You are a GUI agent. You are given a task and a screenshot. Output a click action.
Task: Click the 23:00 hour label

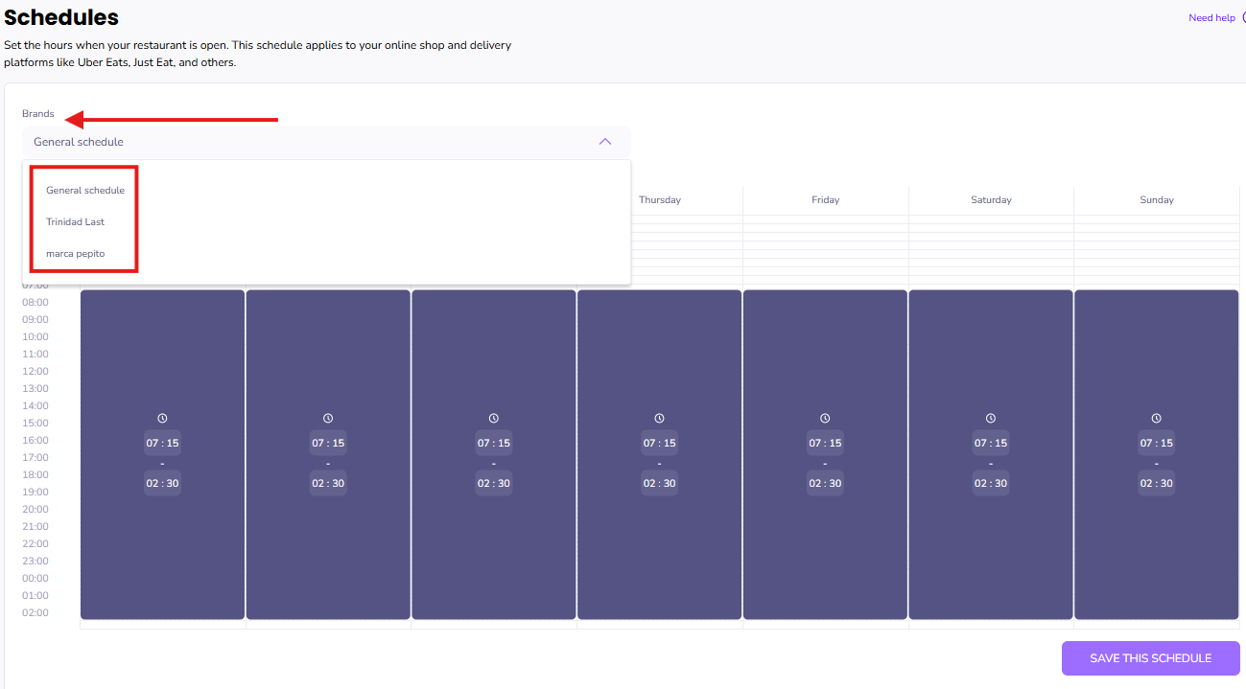click(x=35, y=561)
